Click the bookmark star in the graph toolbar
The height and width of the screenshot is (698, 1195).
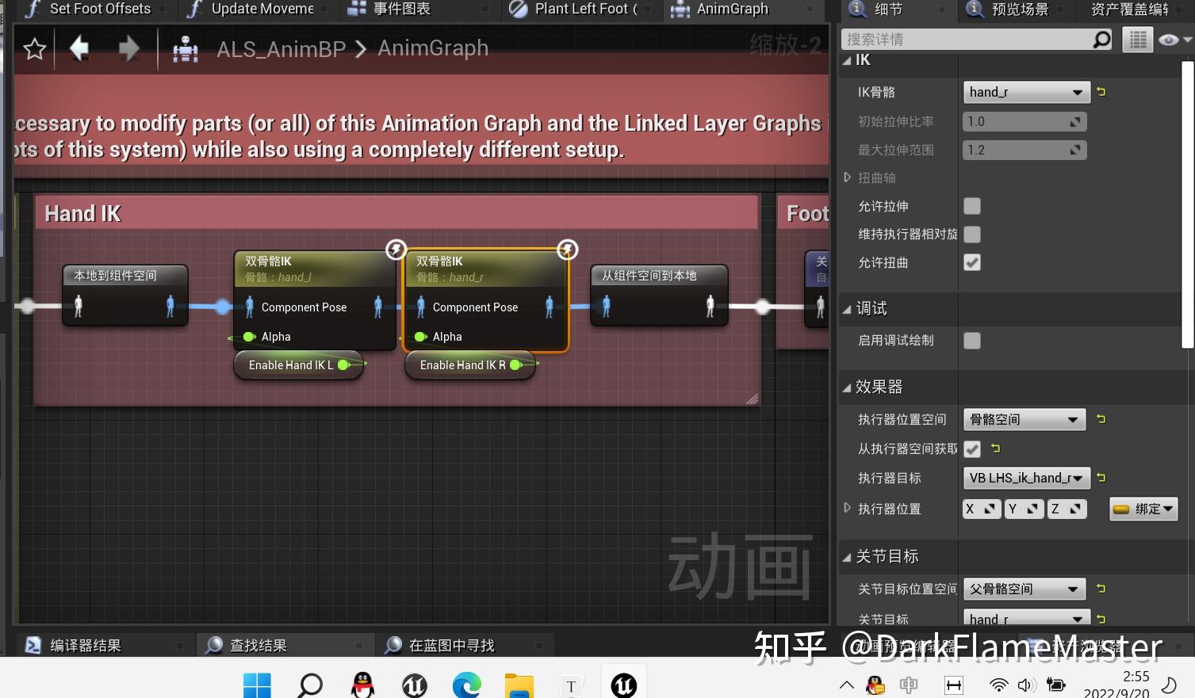(x=34, y=48)
